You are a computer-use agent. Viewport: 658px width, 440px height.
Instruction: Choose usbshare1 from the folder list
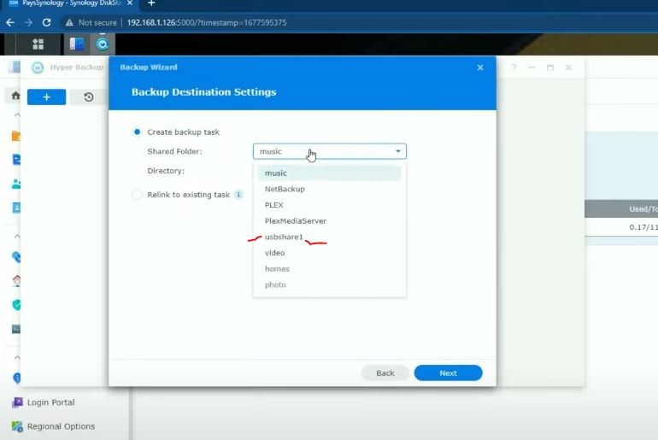point(329,237)
